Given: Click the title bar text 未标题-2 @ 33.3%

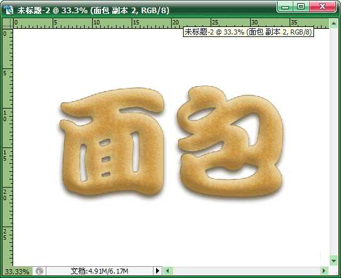Looking at the screenshot, I should pyautogui.click(x=52, y=10).
